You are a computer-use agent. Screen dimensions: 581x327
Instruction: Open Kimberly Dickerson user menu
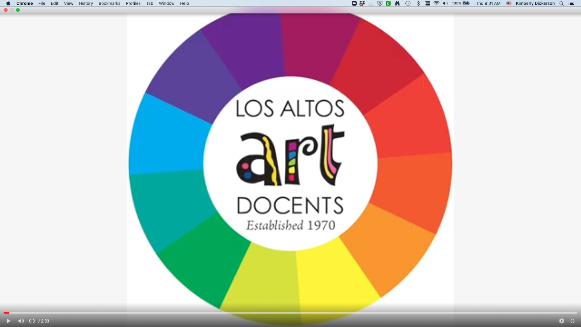(535, 3)
